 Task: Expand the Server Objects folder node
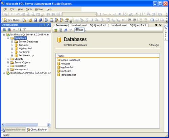point(8,62)
